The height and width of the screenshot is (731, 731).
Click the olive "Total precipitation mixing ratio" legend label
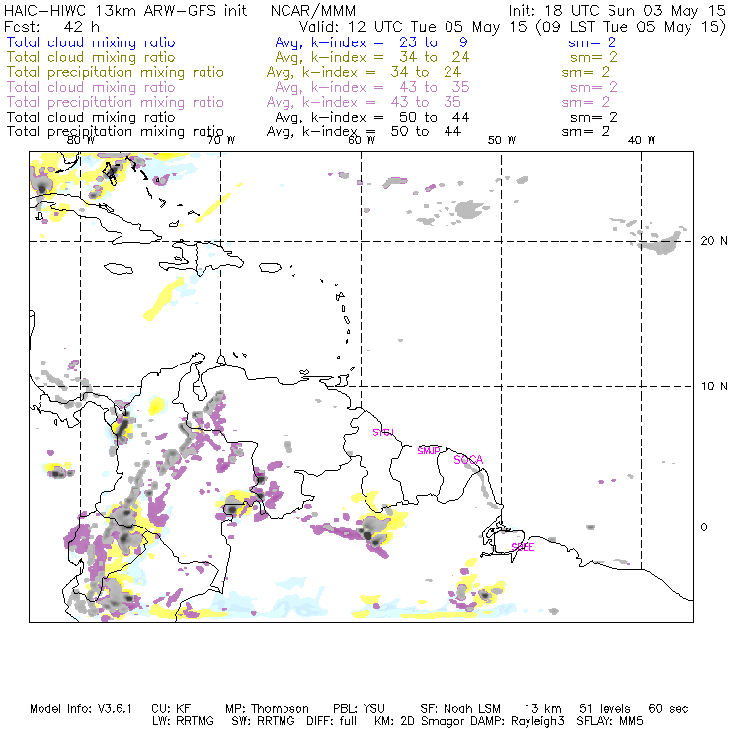pyautogui.click(x=116, y=73)
